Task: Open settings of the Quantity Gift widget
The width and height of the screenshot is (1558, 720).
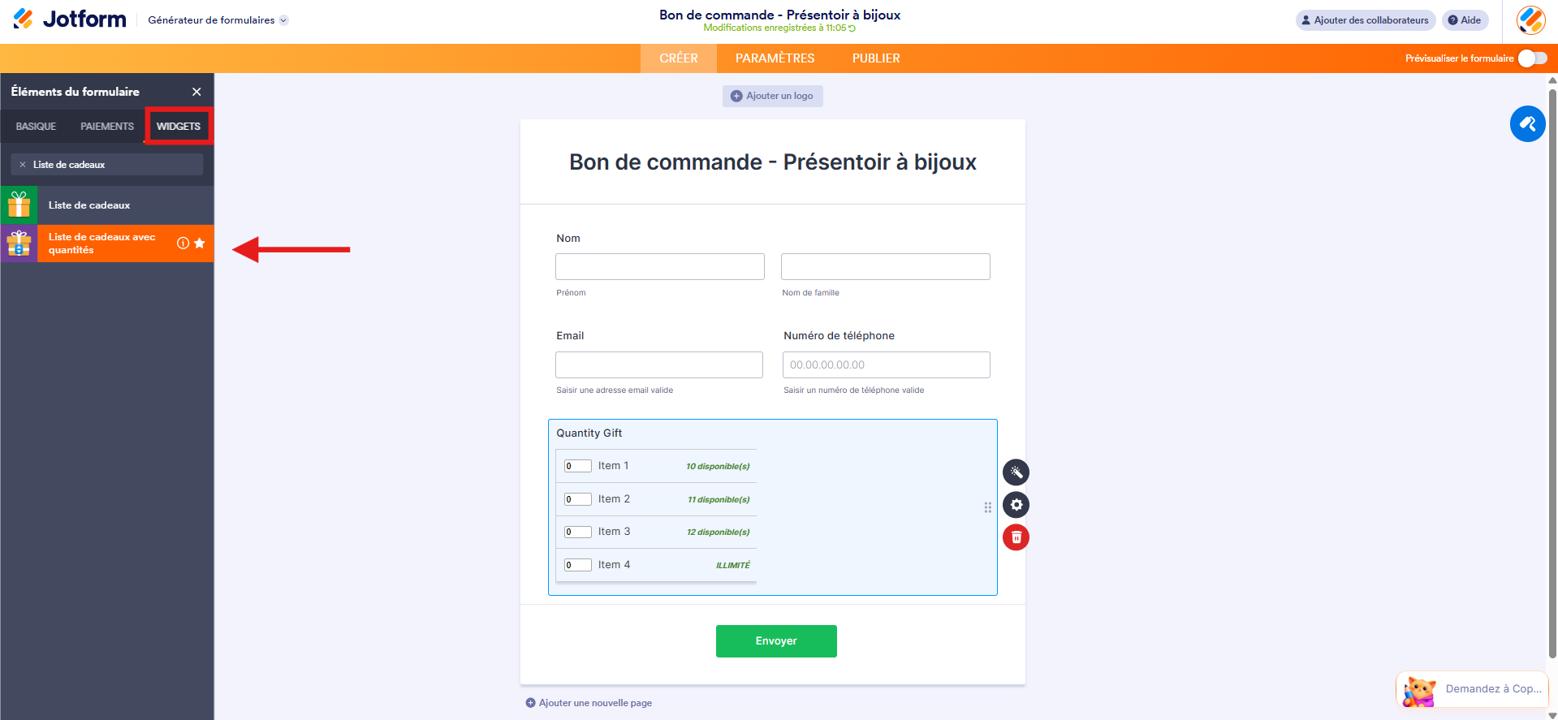Action: pyautogui.click(x=1016, y=504)
